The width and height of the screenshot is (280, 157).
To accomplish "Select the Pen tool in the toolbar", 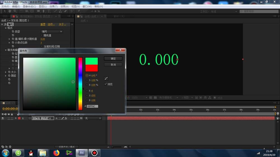I will (x=44, y=11).
